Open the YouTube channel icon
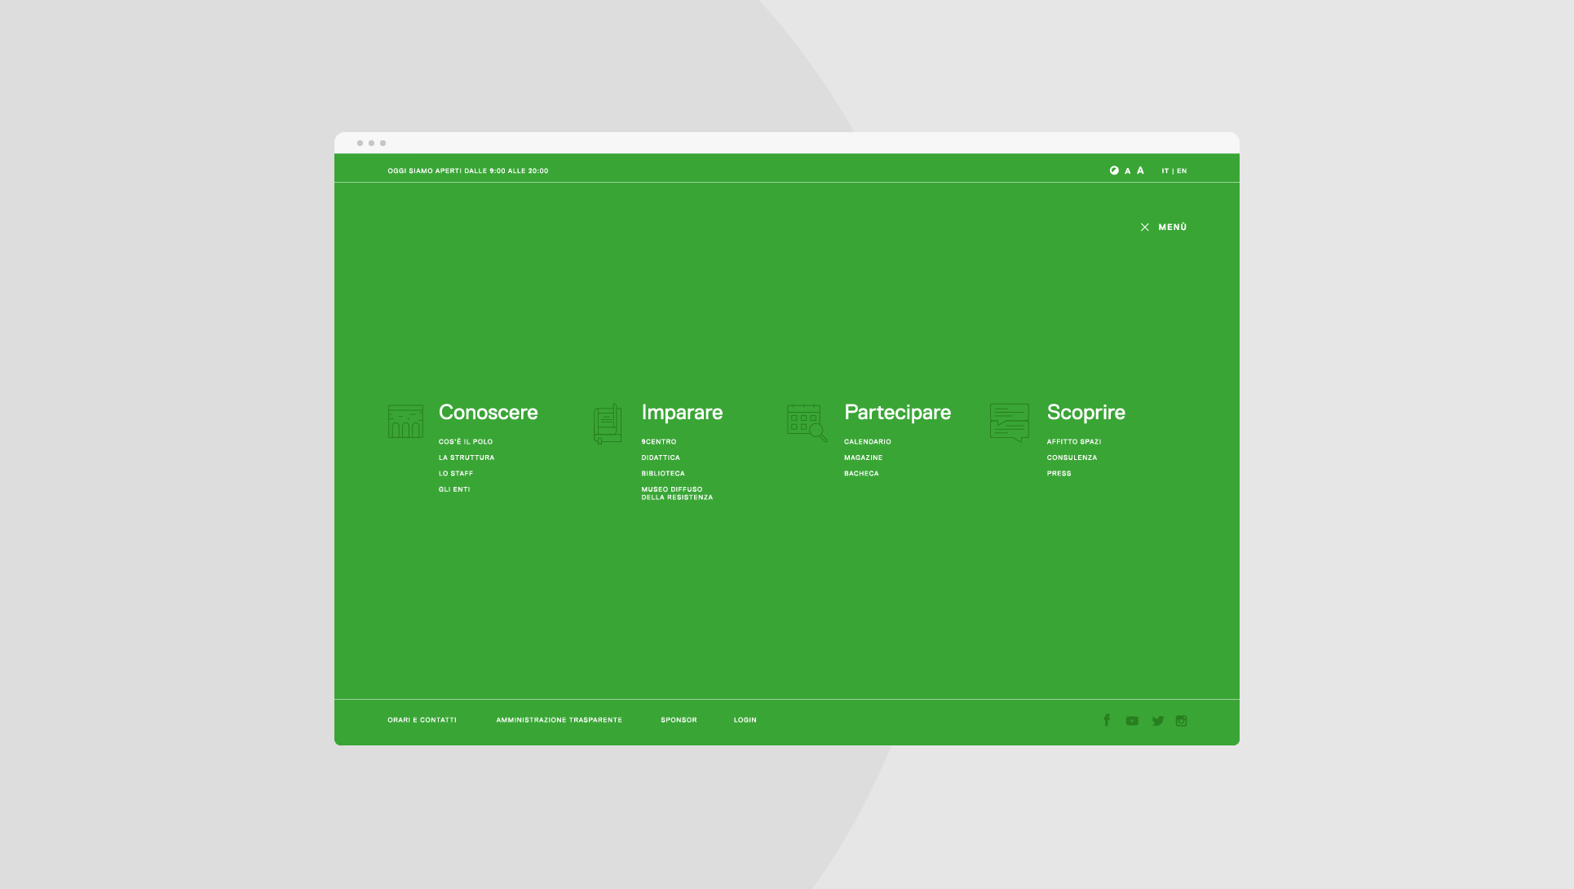Screen dimensions: 1574x889 click(x=1132, y=721)
